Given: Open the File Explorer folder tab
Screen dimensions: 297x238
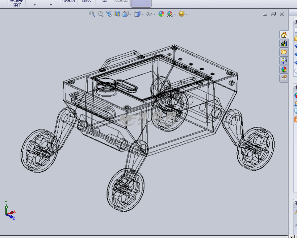Looking at the screenshot, I should click(284, 52).
